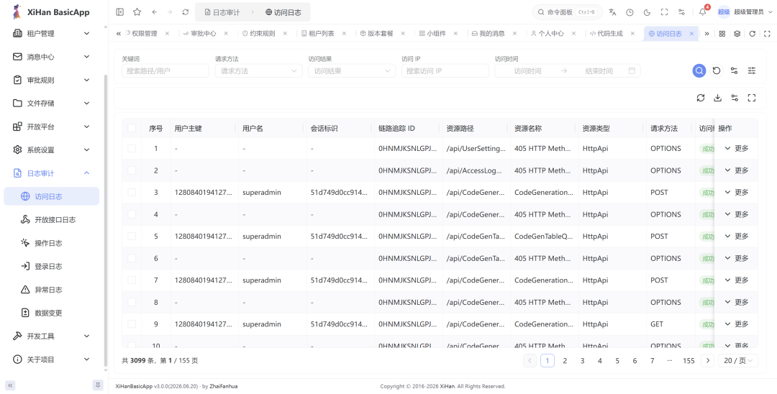Open the 超级管理员 user menu
This screenshot has width=777, height=394.
(x=744, y=12)
